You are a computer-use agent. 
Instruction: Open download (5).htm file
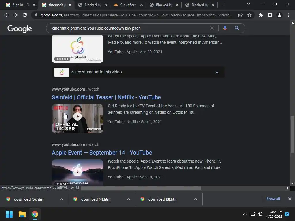coord(29,199)
